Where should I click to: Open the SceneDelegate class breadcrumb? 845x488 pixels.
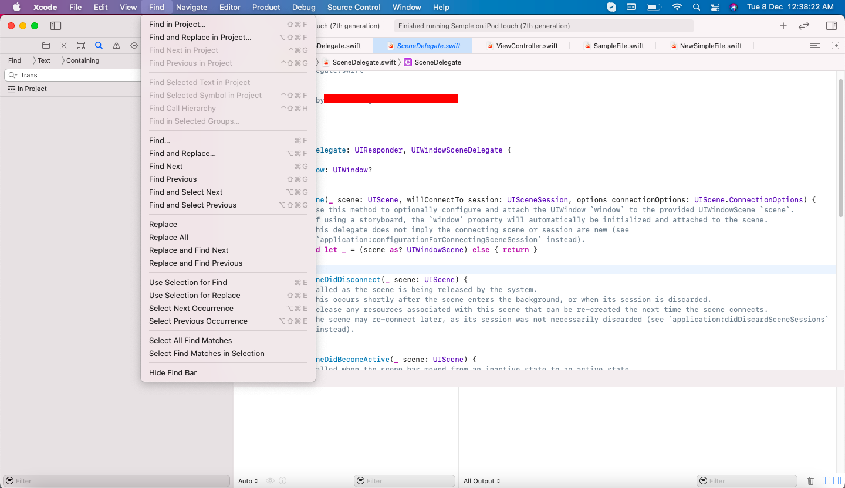coord(432,62)
